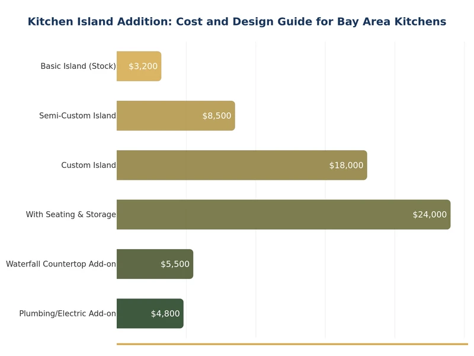Click the chart title text
The width and height of the screenshot is (474, 356).
[237, 21]
